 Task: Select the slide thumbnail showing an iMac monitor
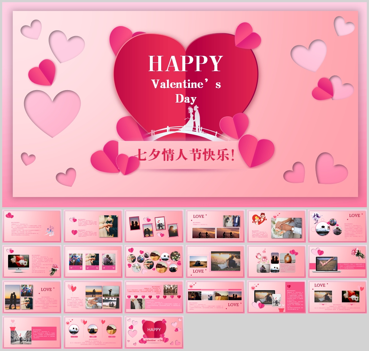pos(32,261)
